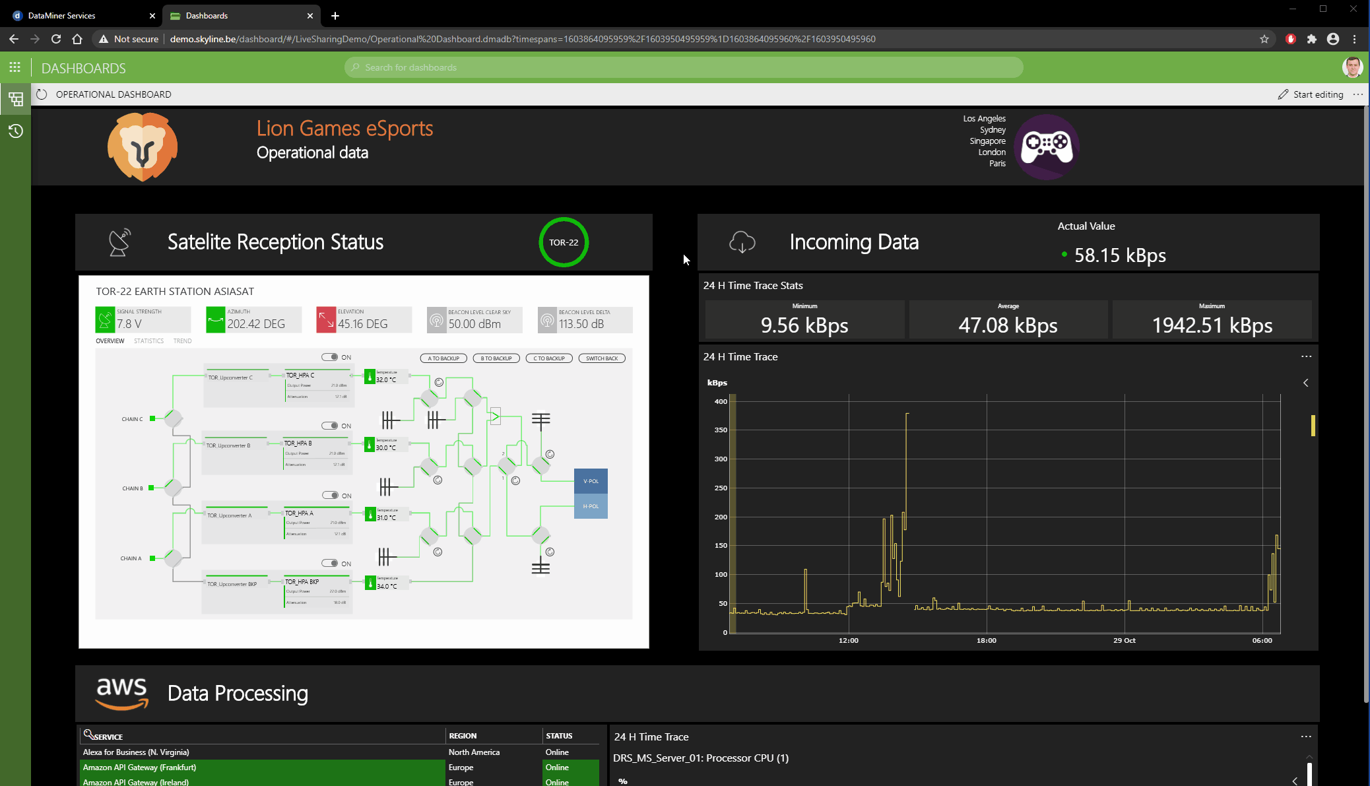1370x786 pixels.
Task: Go to browser home page icon
Action: (x=77, y=39)
